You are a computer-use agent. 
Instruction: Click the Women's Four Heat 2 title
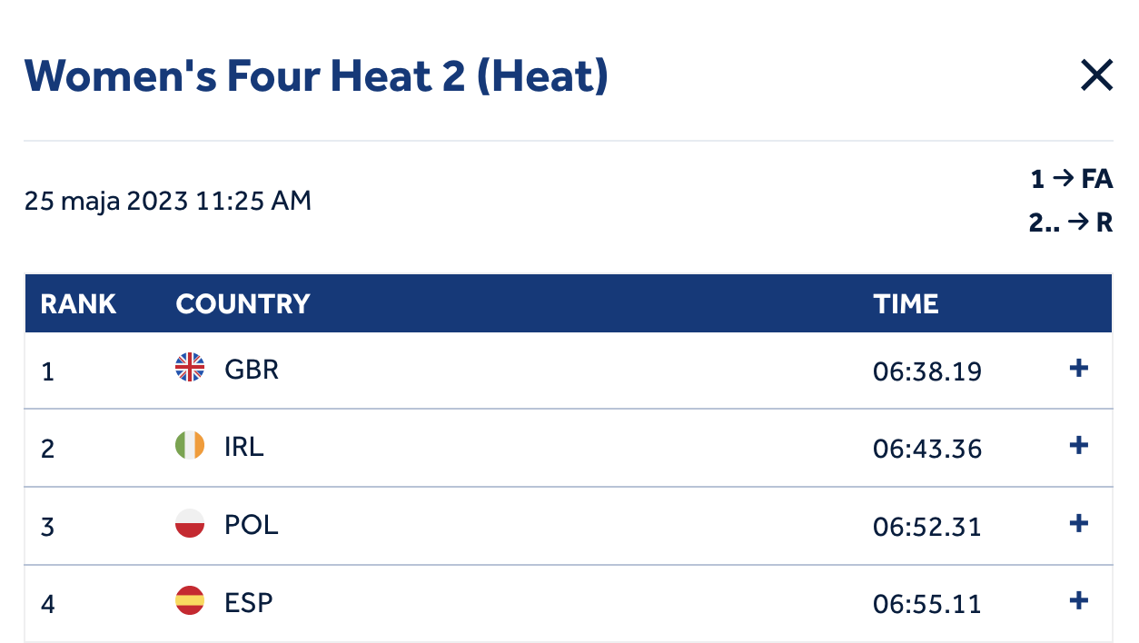pyautogui.click(x=316, y=75)
